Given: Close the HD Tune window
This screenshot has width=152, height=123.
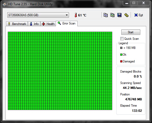Looking at the screenshot, I should pyautogui.click(x=143, y=3).
